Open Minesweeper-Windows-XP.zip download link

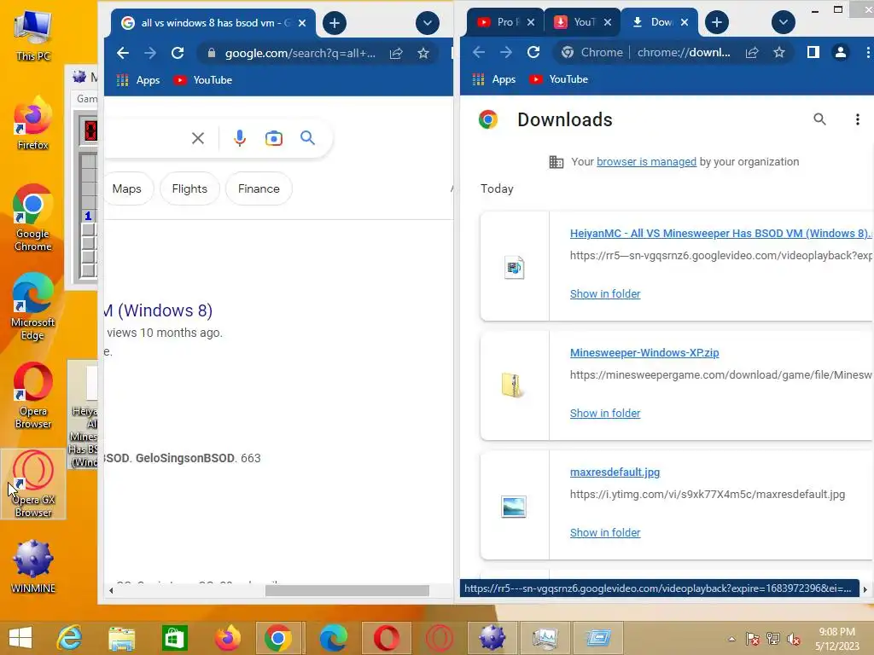(644, 352)
